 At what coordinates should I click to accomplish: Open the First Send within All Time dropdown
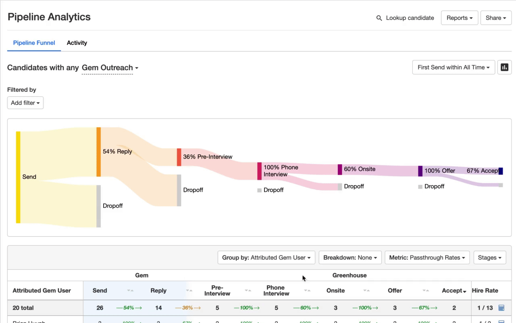coord(453,67)
